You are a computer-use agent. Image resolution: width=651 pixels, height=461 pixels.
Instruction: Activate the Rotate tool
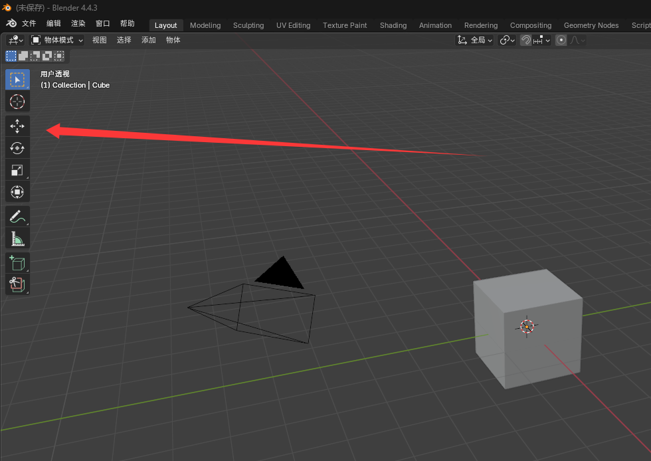tap(17, 148)
